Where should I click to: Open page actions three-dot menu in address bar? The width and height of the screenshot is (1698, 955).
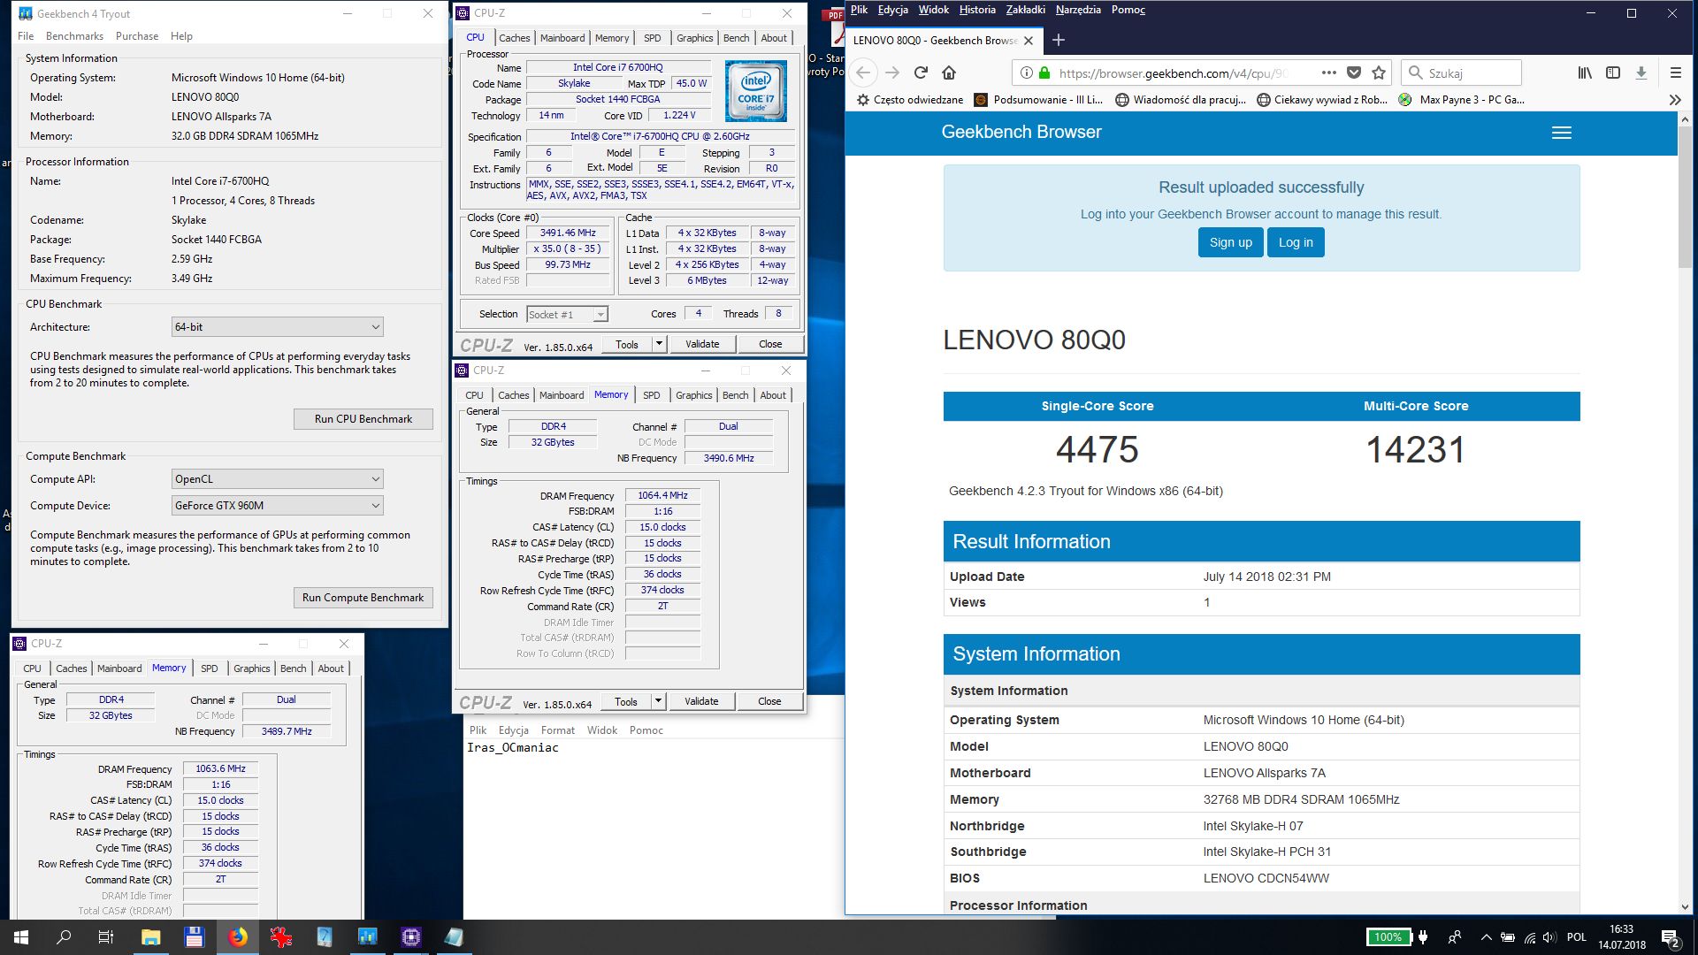pos(1328,73)
